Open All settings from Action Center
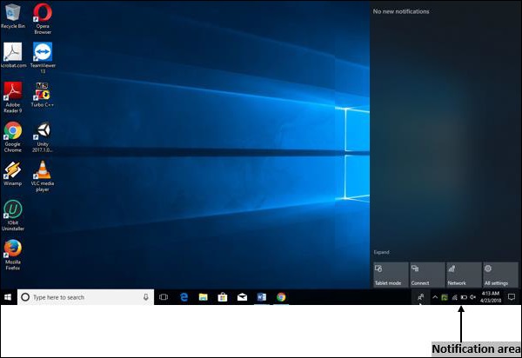Image resolution: width=522 pixels, height=358 pixels. pyautogui.click(x=500, y=275)
